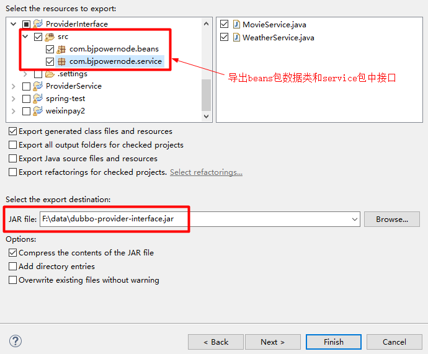This screenshot has height=354, width=428.
Task: Click the com.bjpowernode.service package icon
Action: 61,61
